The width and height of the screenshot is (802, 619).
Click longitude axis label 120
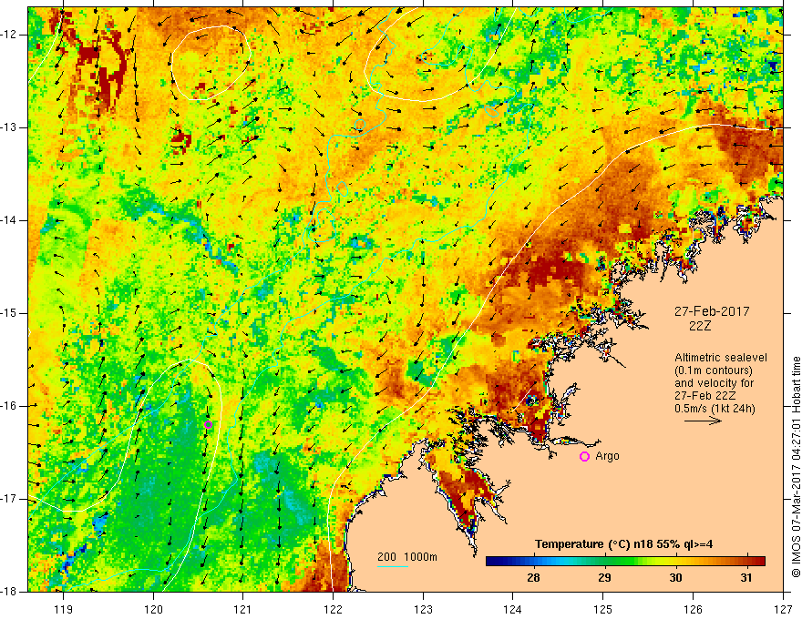pyautogui.click(x=153, y=609)
